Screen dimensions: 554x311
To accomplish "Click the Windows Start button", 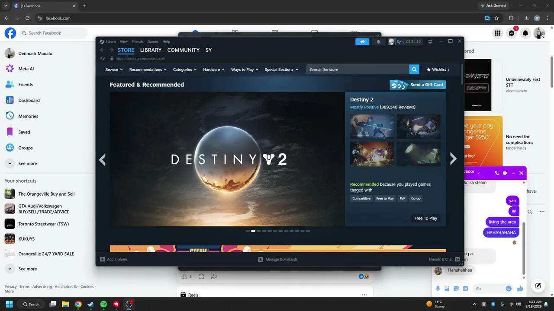I will click(x=10, y=304).
